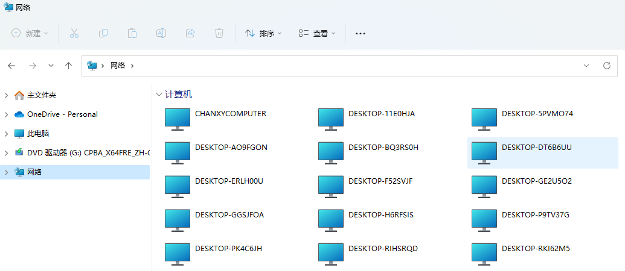Click the DESKTOP-RKI62M5 name label
This screenshot has width=625, height=271.
pos(536,249)
